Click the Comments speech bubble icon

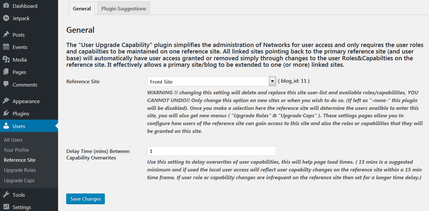6,85
